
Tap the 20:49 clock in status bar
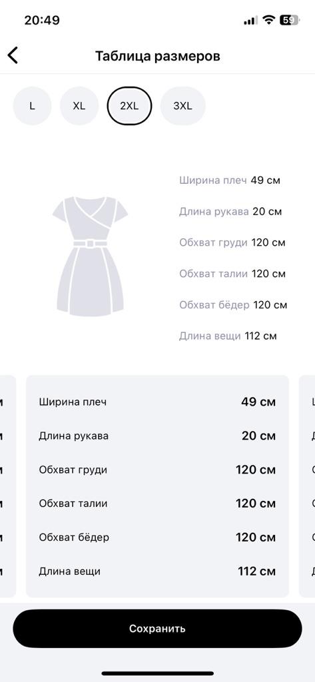point(42,20)
